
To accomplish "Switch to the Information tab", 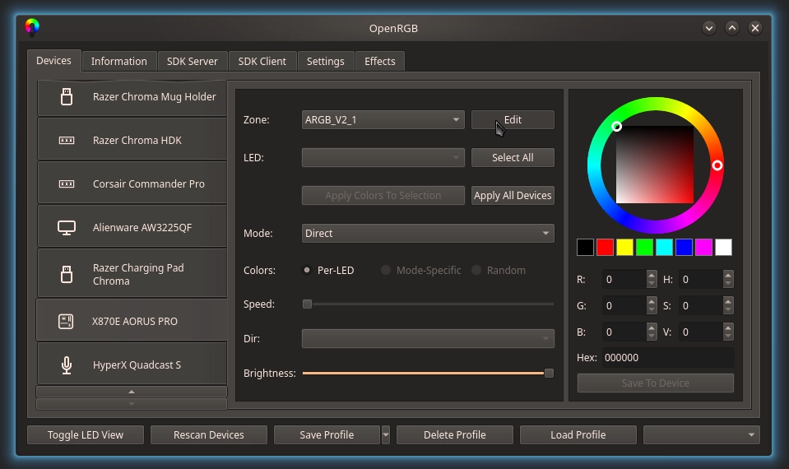I will tap(119, 62).
